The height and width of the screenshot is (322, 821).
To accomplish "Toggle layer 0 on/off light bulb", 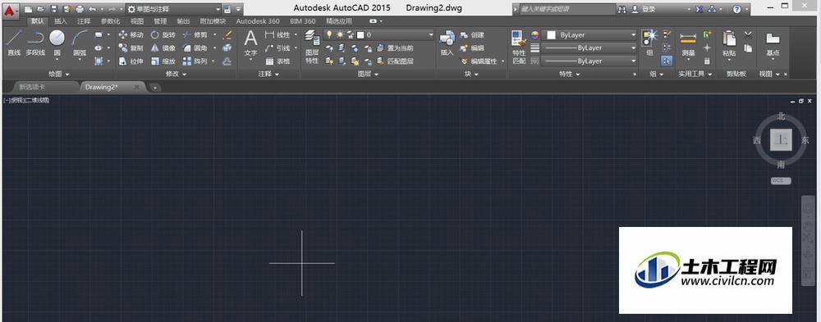I will (x=329, y=35).
